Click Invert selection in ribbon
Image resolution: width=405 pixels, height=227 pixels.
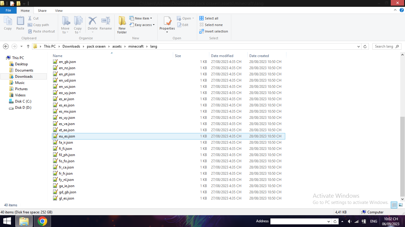[213, 31]
